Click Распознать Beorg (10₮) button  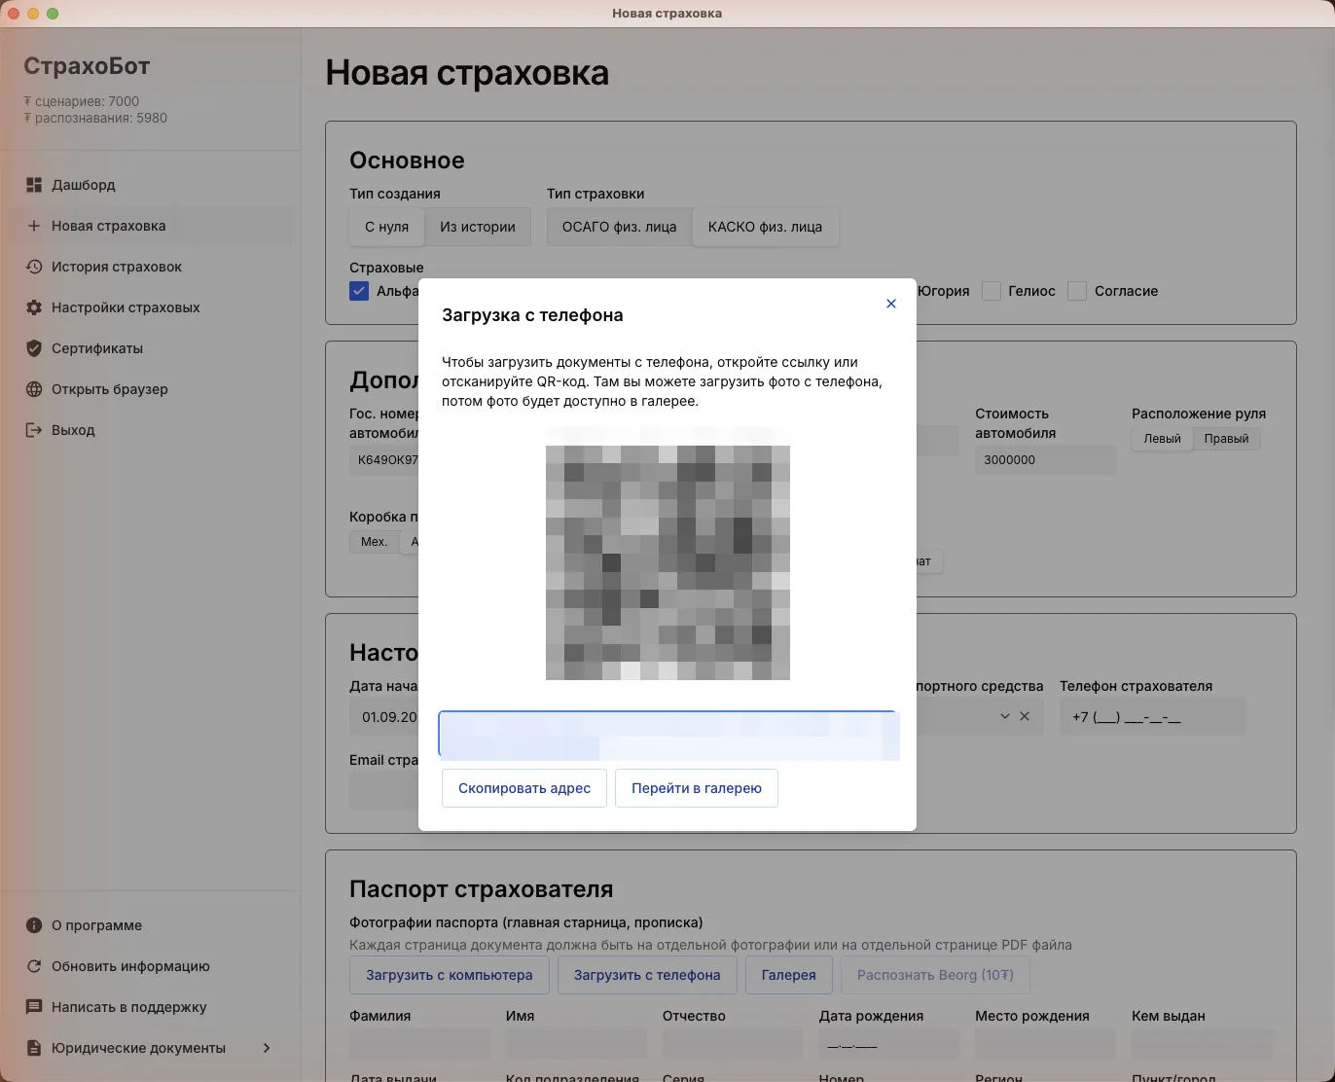click(x=935, y=975)
